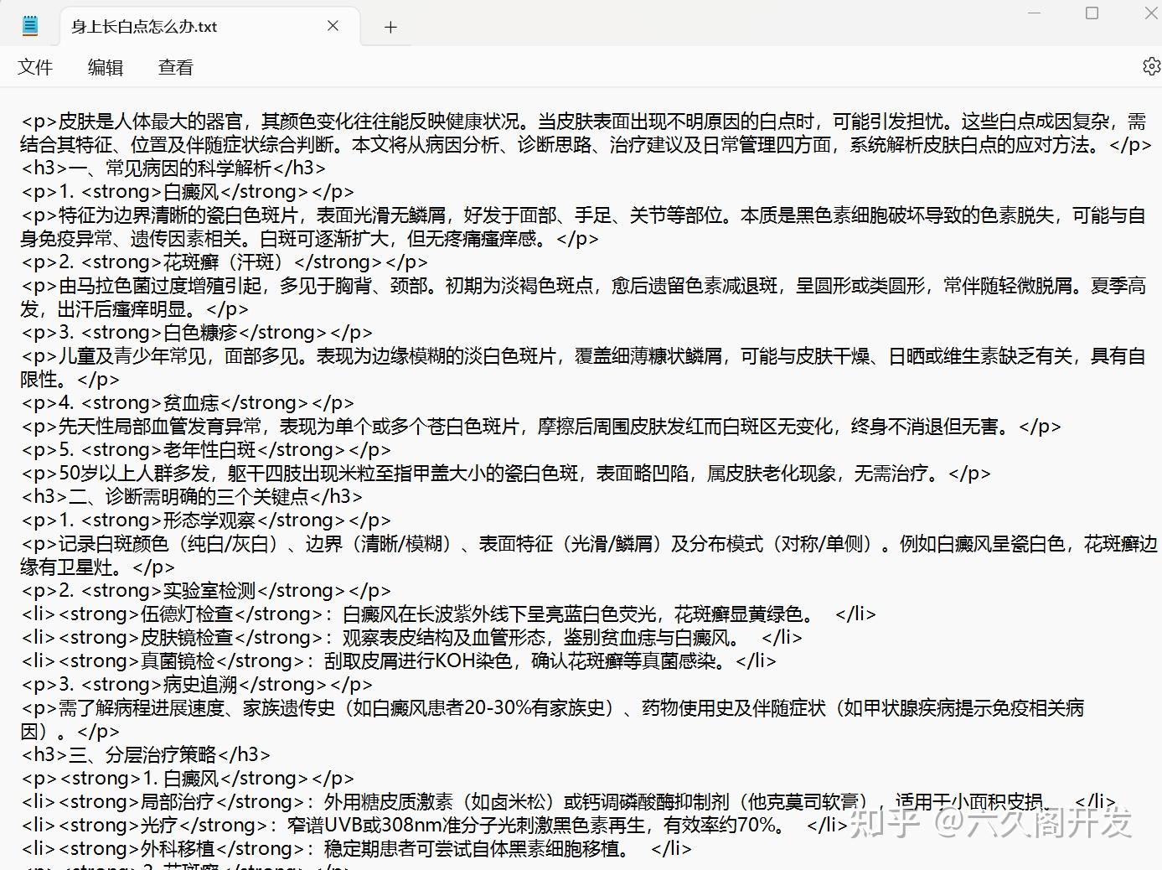Minimize the Notepad window

coord(1034,13)
